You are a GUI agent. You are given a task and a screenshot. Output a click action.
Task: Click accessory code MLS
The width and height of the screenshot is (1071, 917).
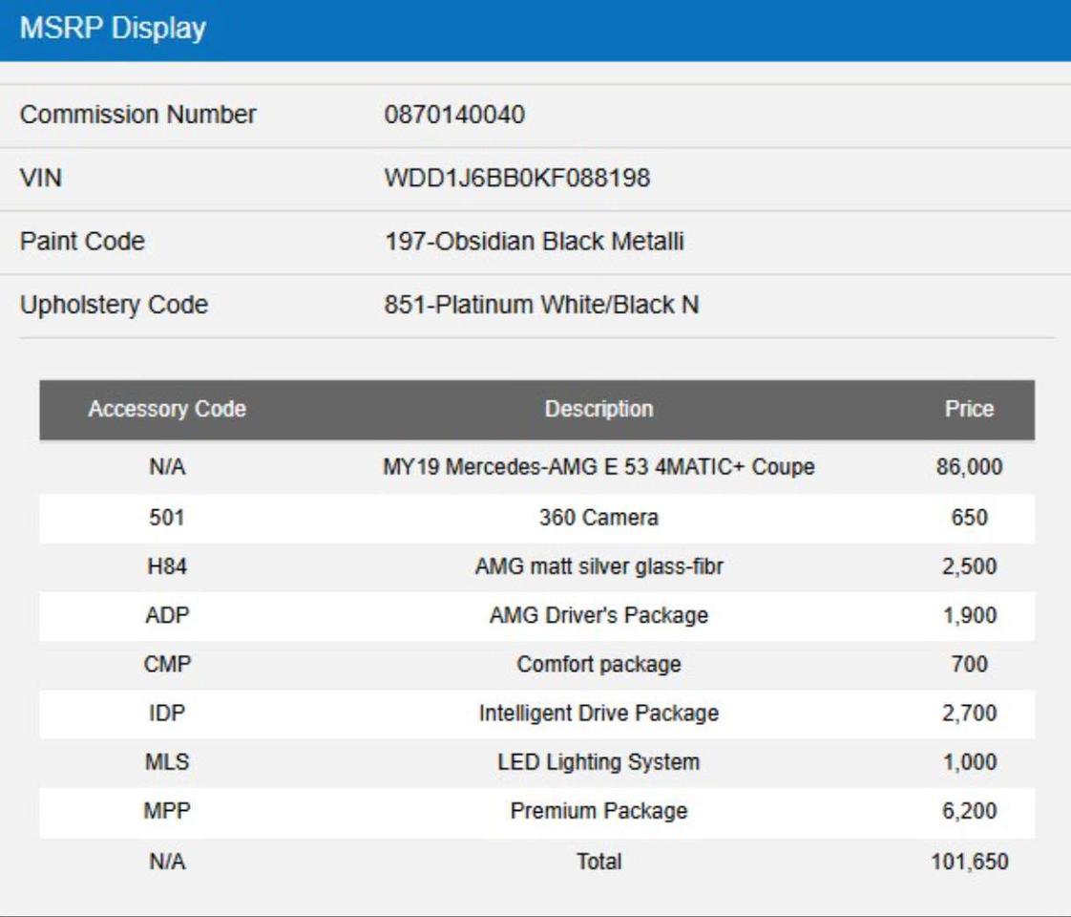coord(167,762)
